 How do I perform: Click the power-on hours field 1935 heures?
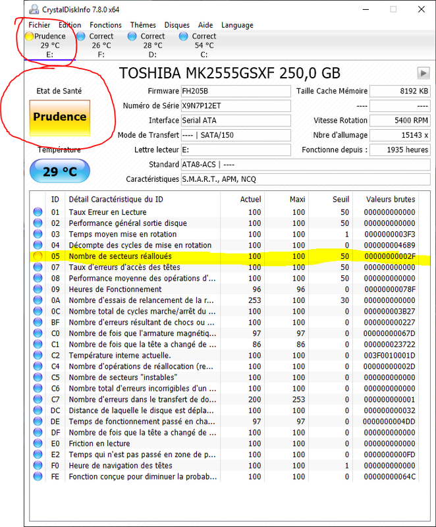coord(400,150)
